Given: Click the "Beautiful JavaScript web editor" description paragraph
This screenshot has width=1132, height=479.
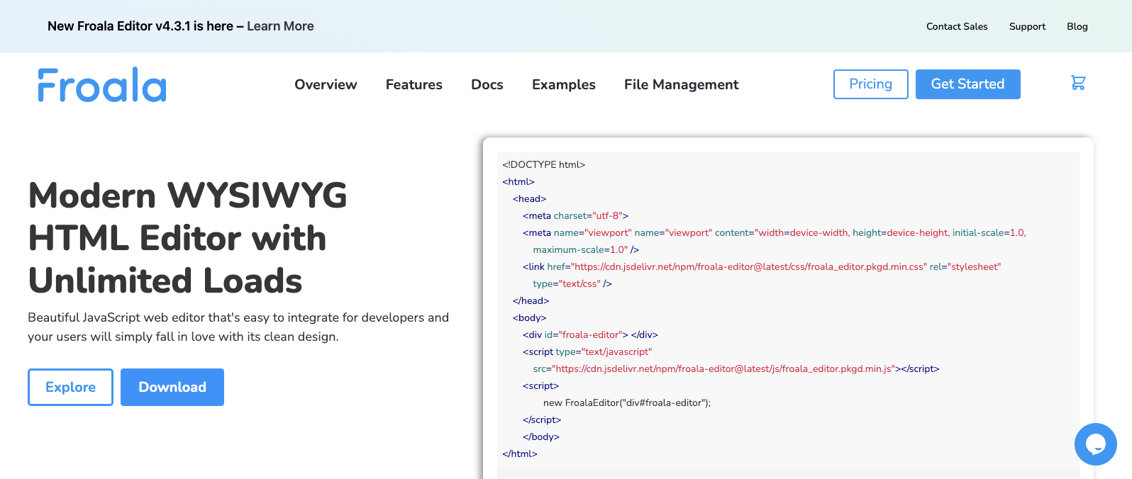Looking at the screenshot, I should click(x=238, y=327).
